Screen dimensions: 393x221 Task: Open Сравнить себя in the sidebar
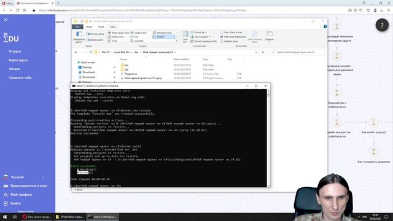click(x=20, y=78)
